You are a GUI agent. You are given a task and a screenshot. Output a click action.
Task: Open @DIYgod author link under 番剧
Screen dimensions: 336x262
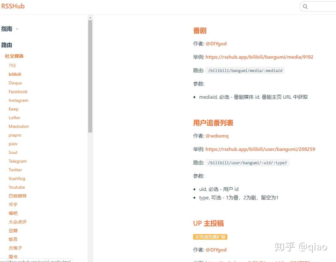tap(216, 44)
